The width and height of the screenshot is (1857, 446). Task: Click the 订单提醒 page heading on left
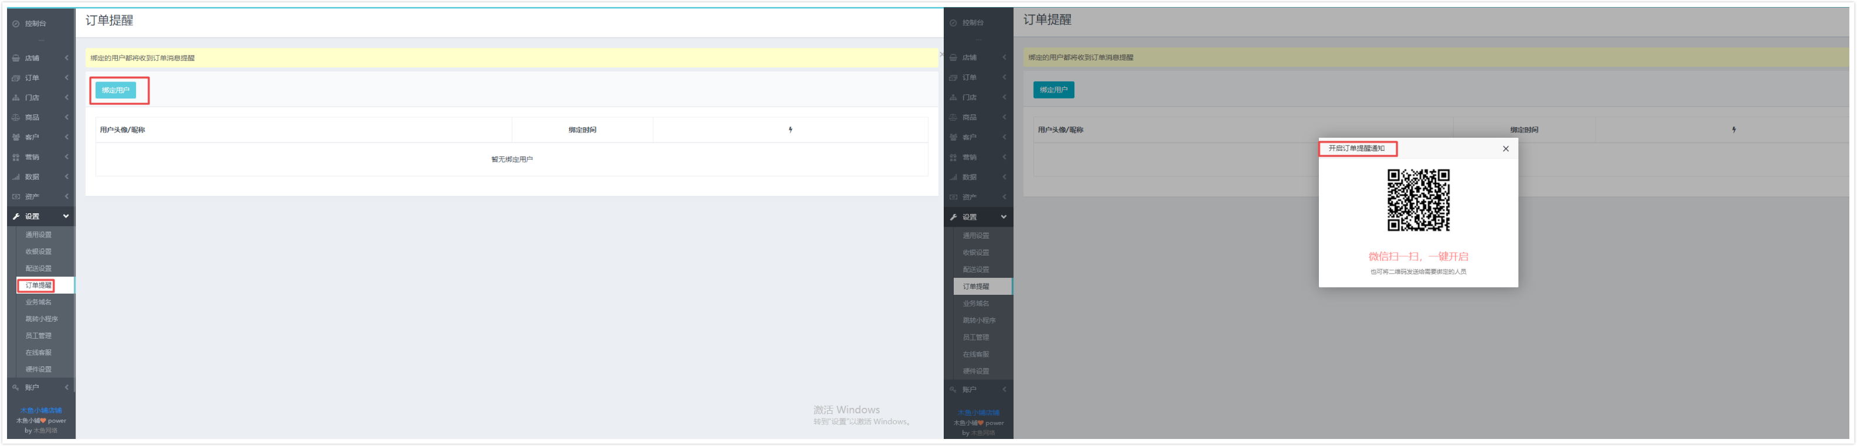tap(110, 20)
